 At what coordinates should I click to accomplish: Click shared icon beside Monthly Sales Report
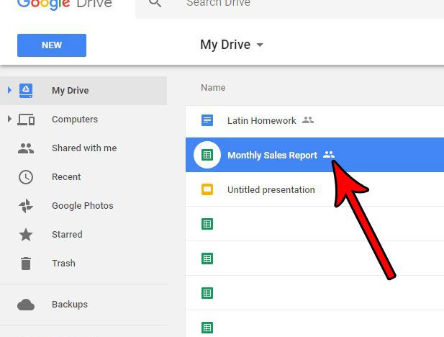point(329,155)
